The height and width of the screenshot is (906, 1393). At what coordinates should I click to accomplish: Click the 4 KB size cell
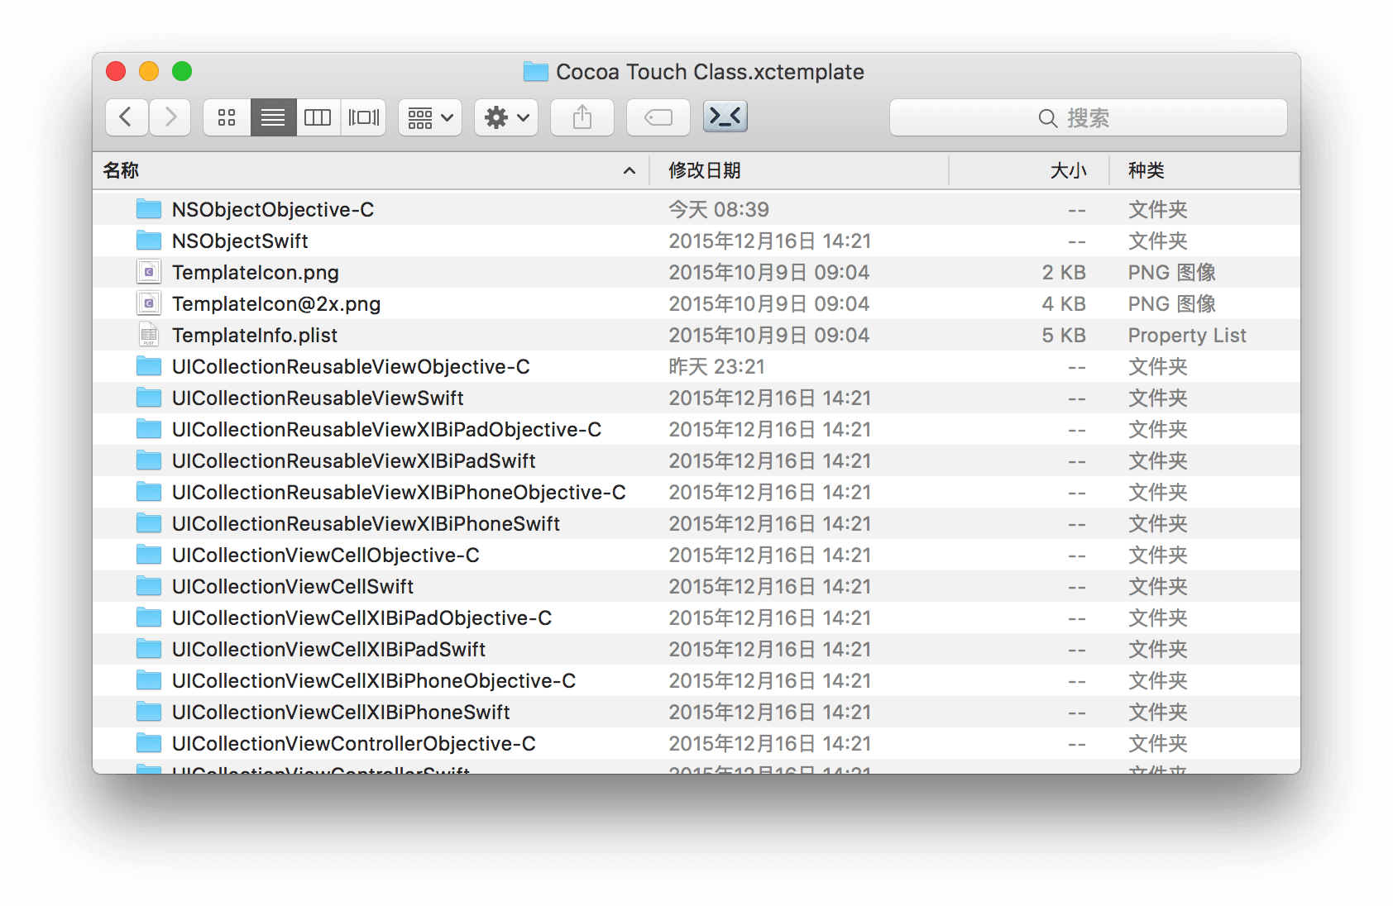(x=1064, y=304)
